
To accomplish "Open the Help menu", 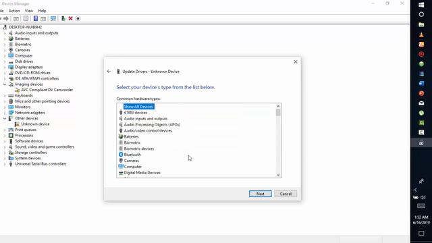I will (x=42, y=11).
